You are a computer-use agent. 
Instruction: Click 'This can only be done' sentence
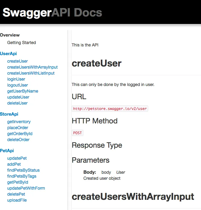(113, 85)
